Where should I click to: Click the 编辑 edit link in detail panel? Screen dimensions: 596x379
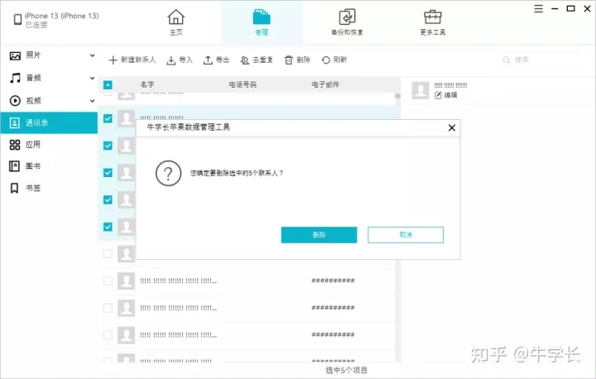click(446, 95)
